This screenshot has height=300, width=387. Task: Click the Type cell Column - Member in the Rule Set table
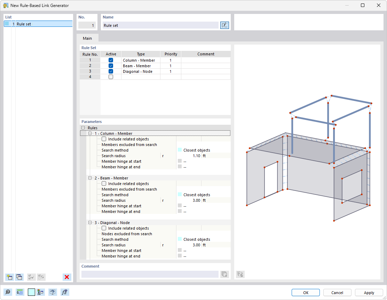point(141,60)
